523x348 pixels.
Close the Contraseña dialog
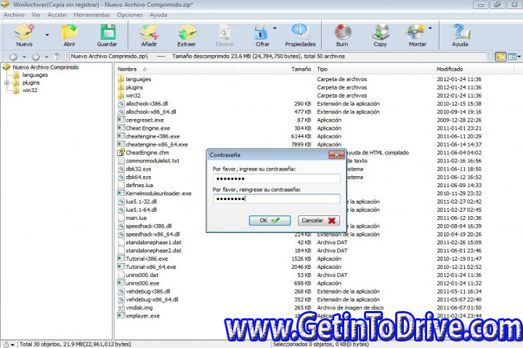point(336,155)
